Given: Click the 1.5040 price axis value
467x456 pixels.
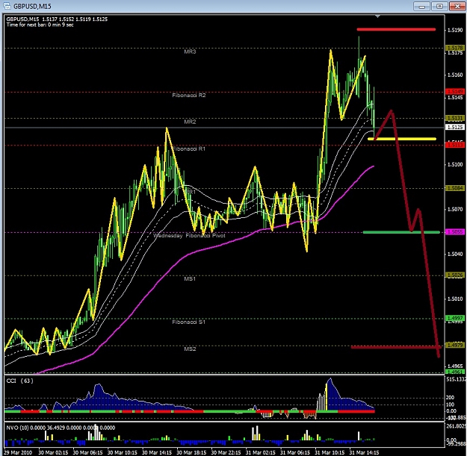Looking at the screenshot, I should tap(455, 254).
